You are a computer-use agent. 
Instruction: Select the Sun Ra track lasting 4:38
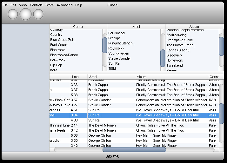(x=134, y=120)
